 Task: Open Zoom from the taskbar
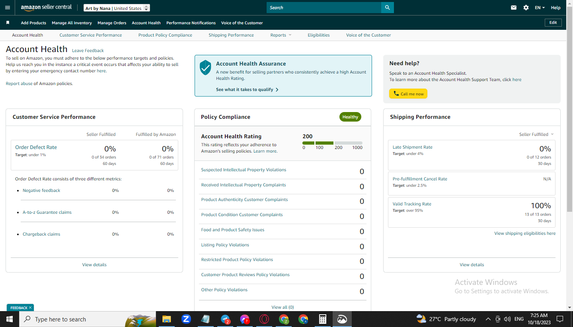point(186,319)
